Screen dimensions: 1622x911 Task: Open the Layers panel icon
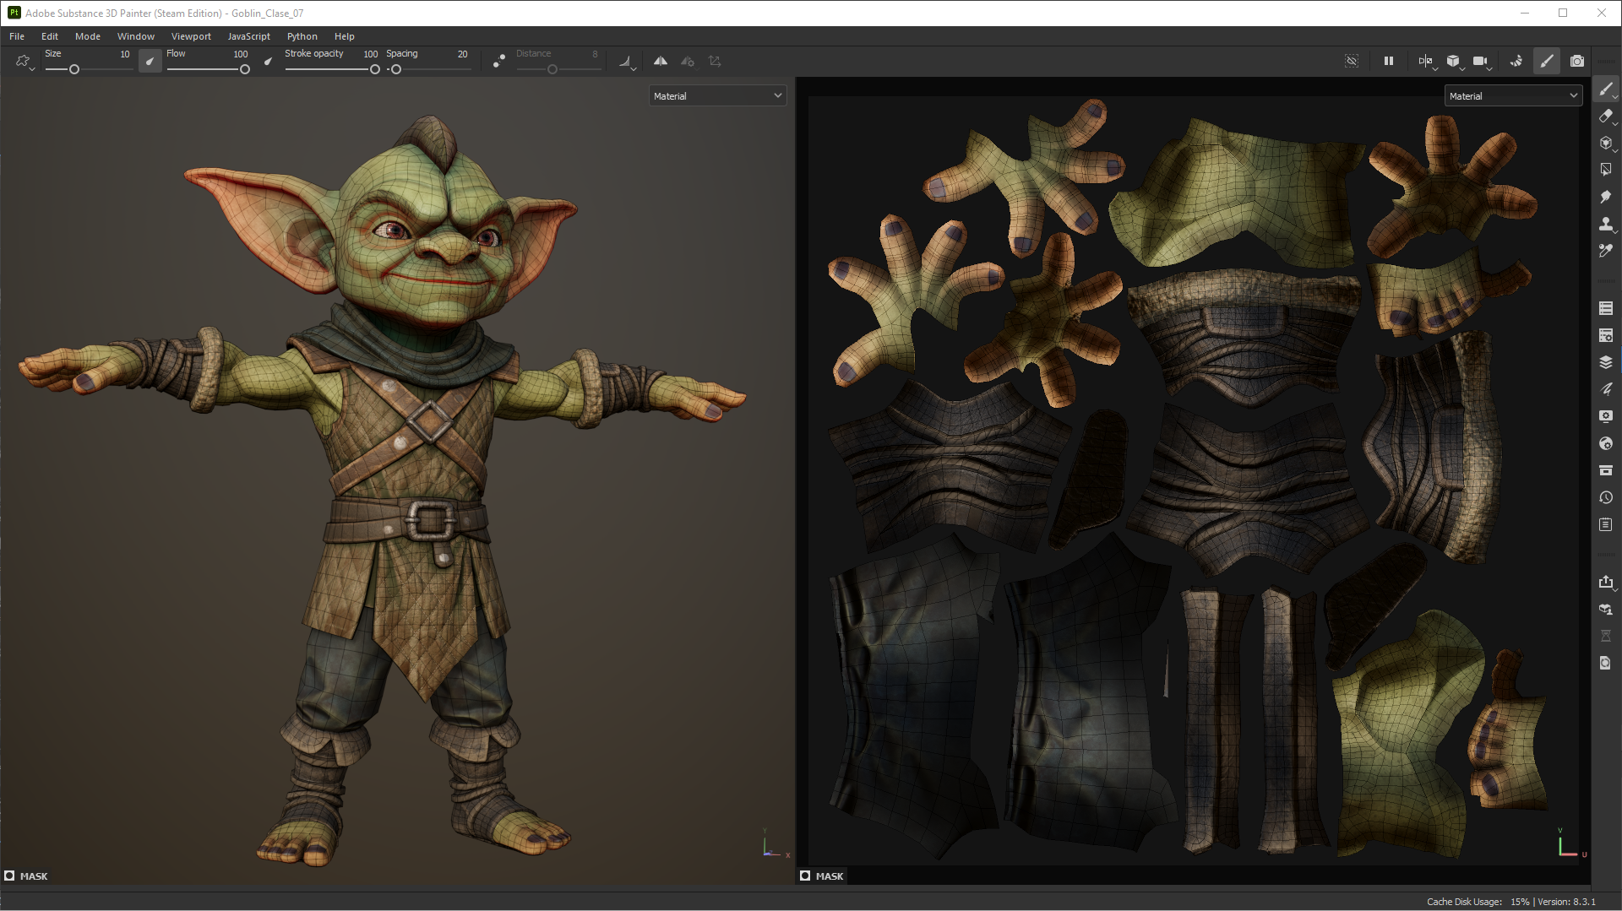pyautogui.click(x=1606, y=362)
